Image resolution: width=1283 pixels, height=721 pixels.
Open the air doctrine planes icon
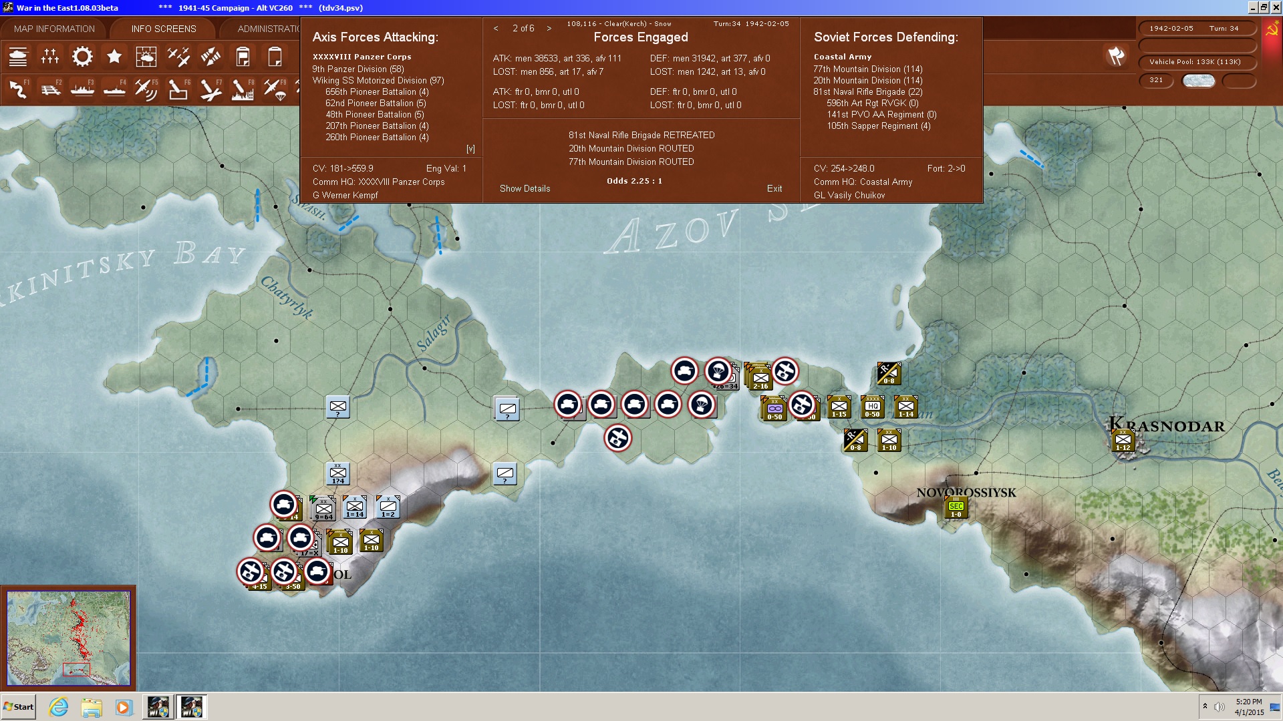pos(178,57)
